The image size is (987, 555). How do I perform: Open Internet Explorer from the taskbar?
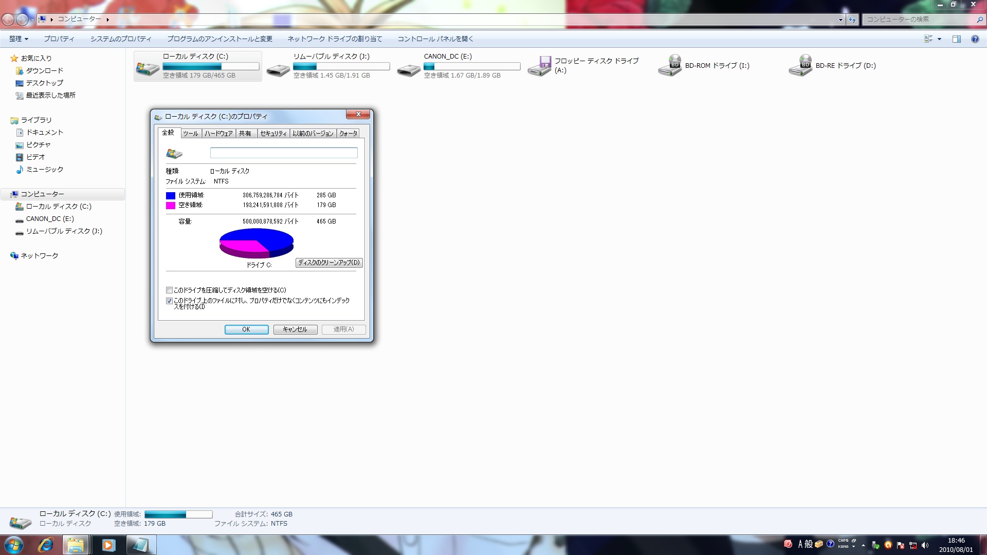coord(46,545)
